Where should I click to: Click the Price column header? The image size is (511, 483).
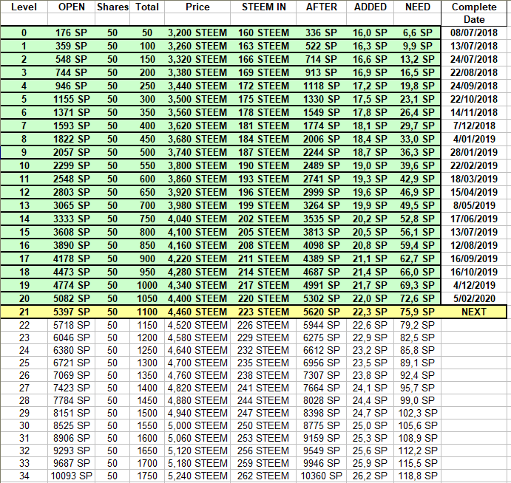(x=197, y=7)
